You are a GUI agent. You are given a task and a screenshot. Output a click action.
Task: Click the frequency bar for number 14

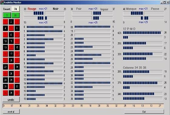(45, 83)
